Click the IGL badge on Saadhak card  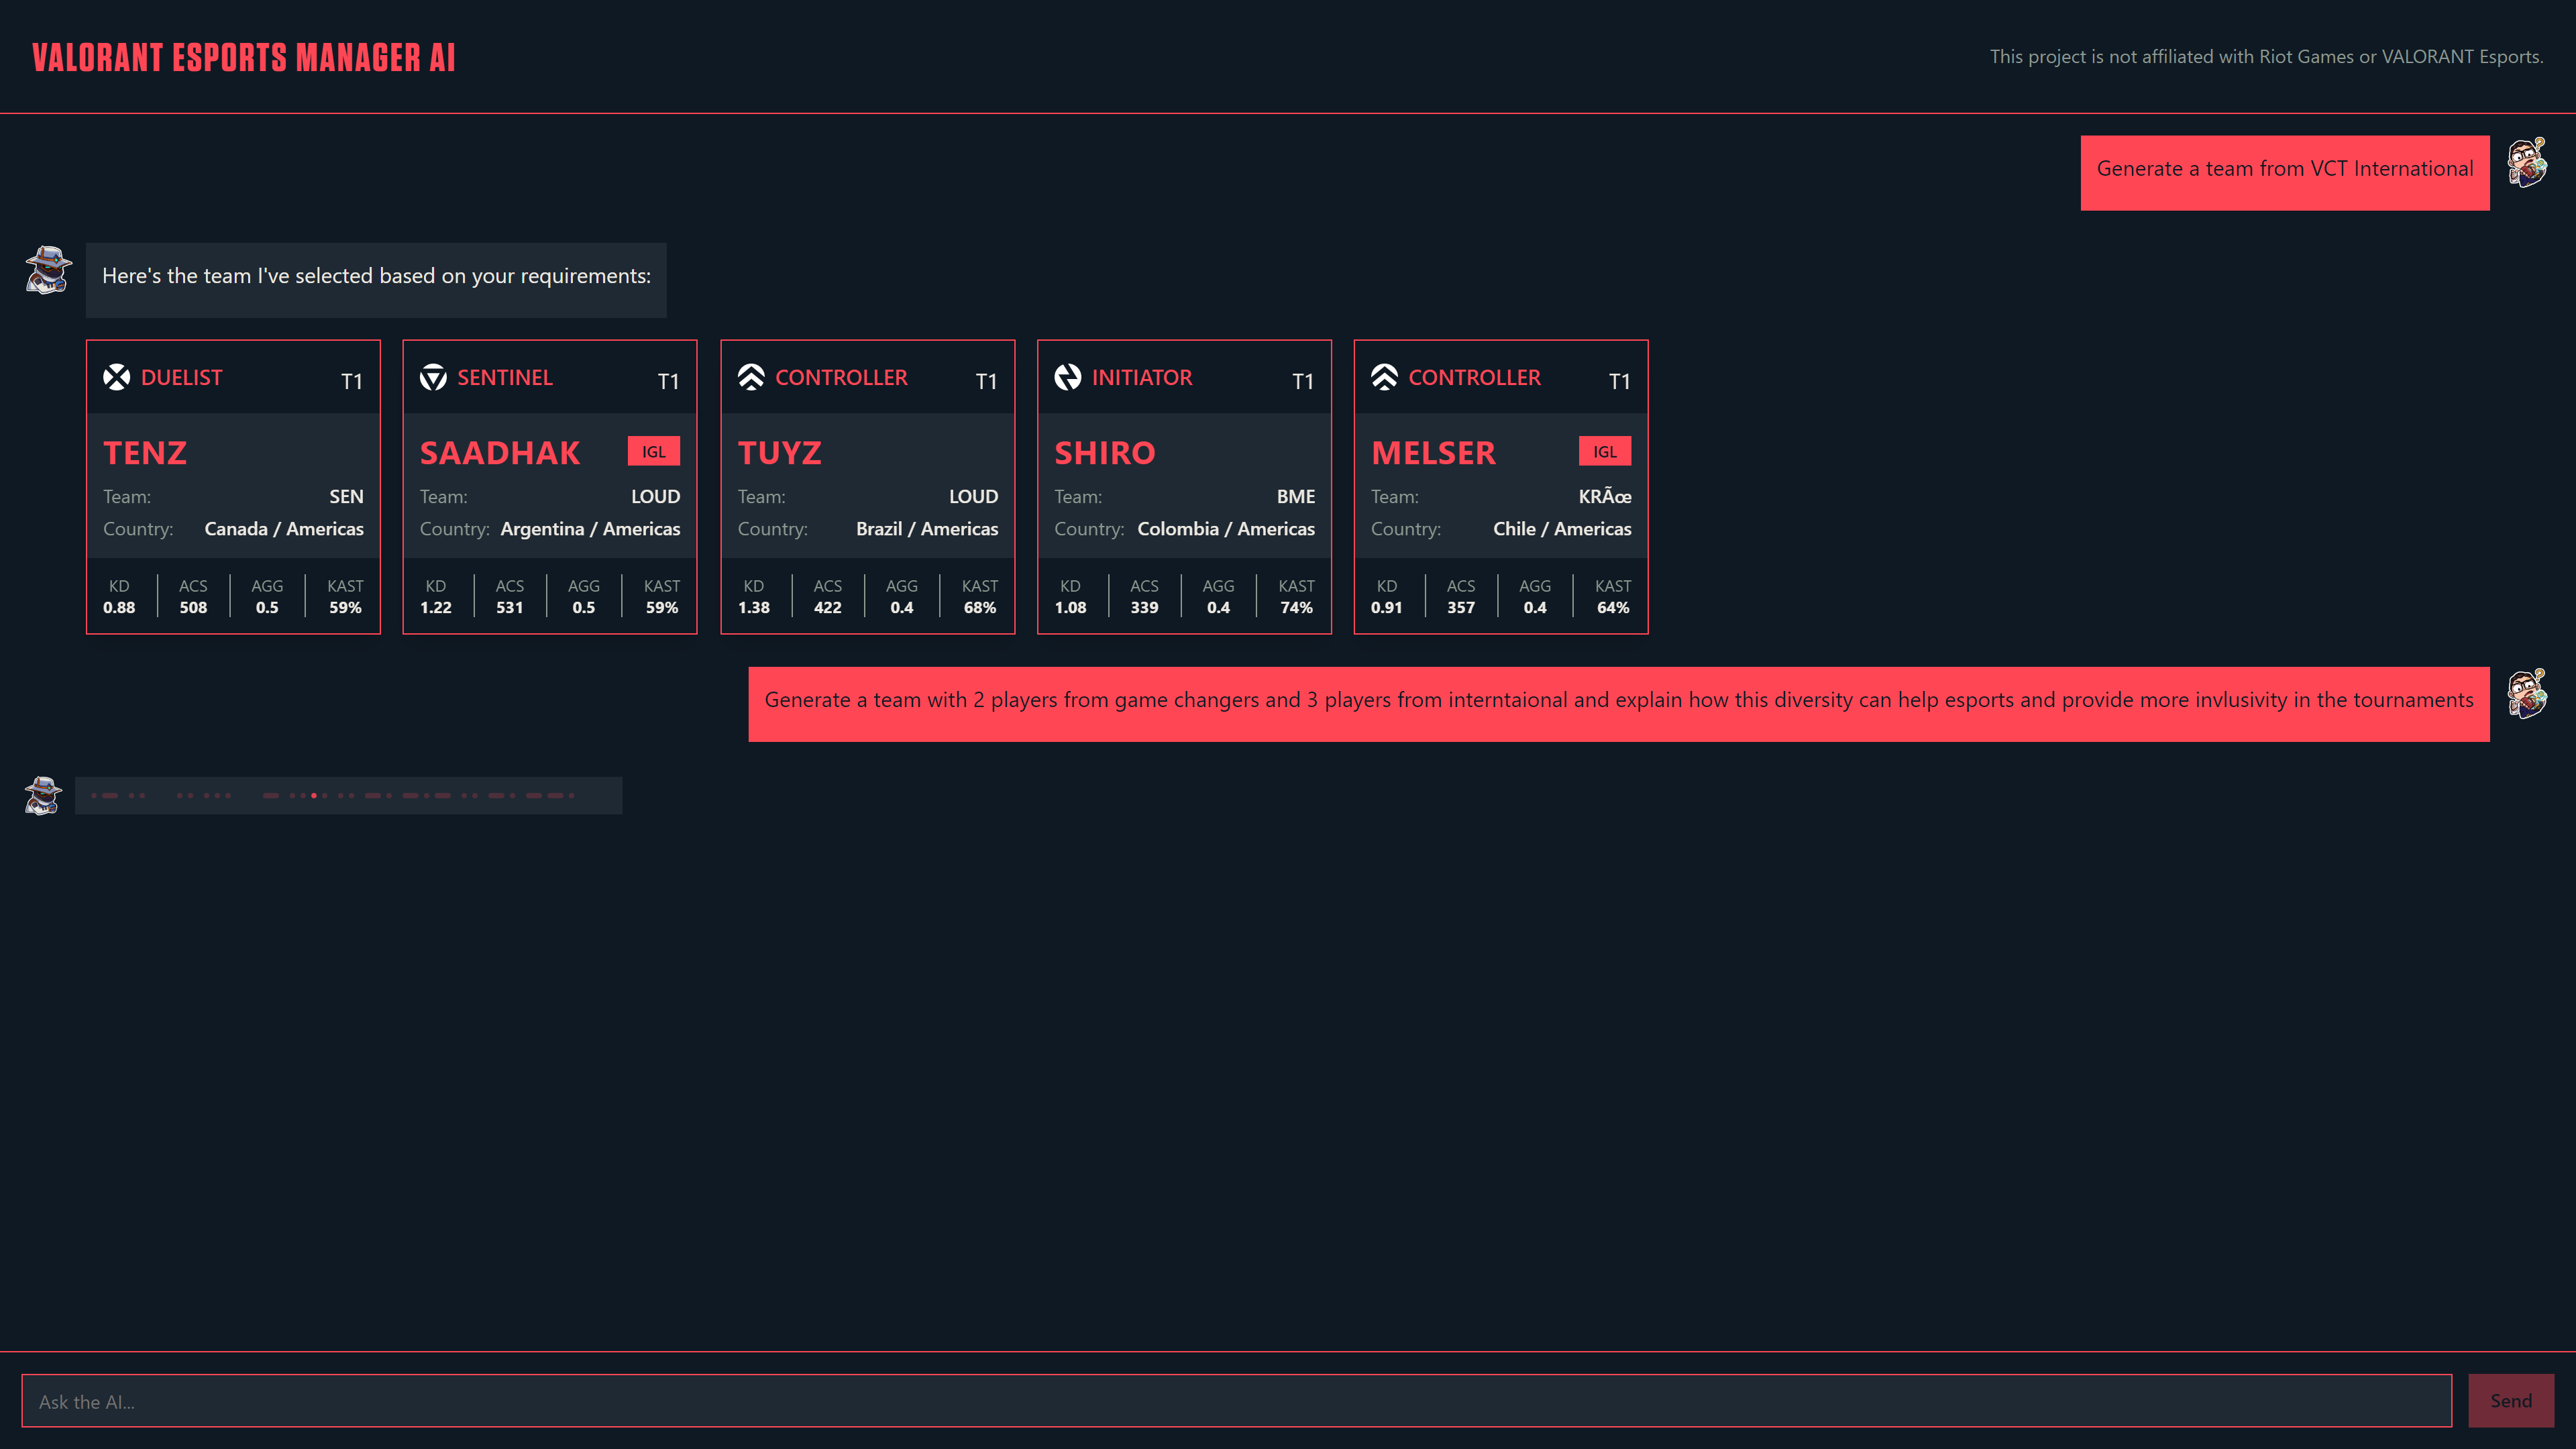(x=653, y=452)
